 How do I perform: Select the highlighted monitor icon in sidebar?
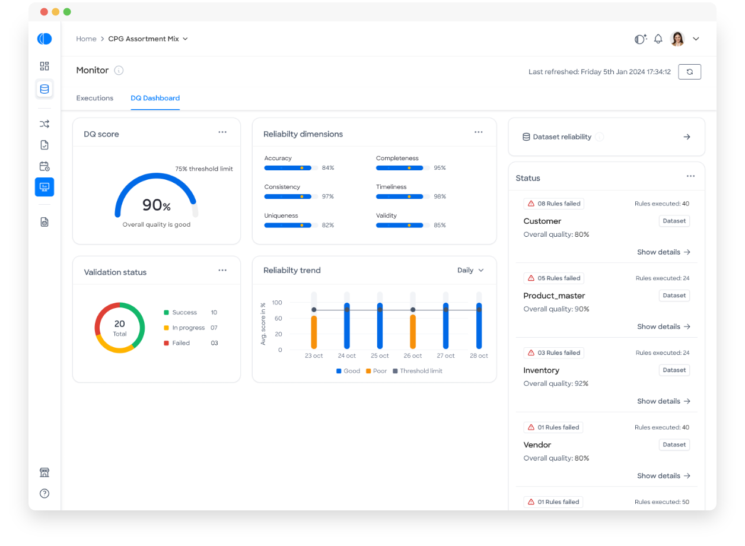point(44,187)
